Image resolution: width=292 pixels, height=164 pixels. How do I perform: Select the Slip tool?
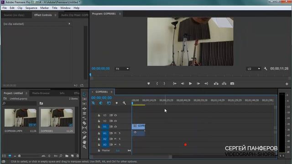pyautogui.click(x=84, y=128)
